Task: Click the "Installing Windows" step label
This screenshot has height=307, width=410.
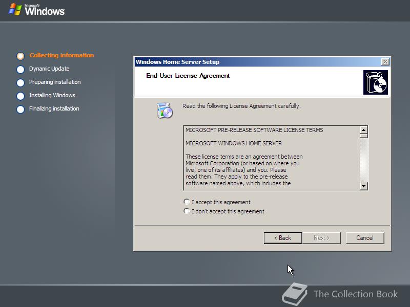Action: click(52, 95)
